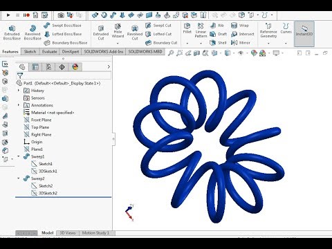Viewport: 332px width, 249px height.
Task: Select Boundary Cut feature
Action: click(x=161, y=43)
